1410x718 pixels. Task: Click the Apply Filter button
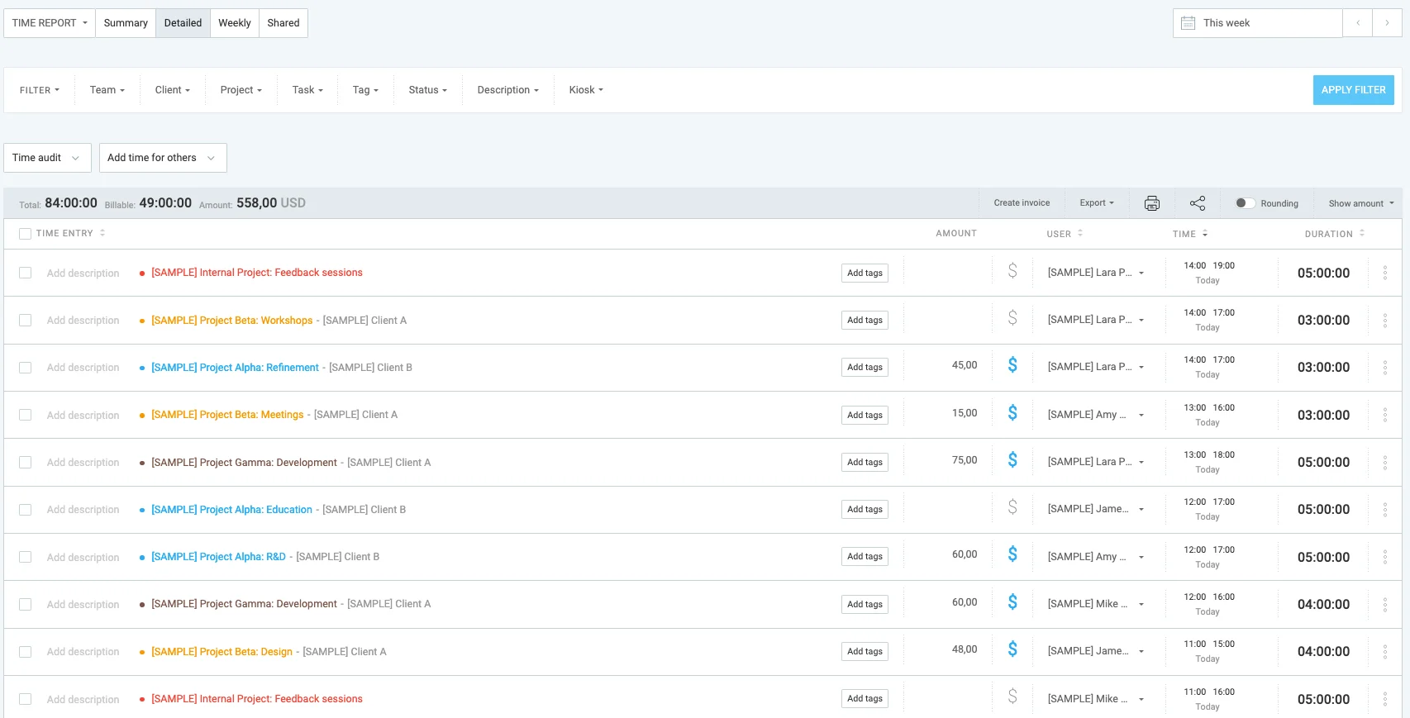point(1353,90)
